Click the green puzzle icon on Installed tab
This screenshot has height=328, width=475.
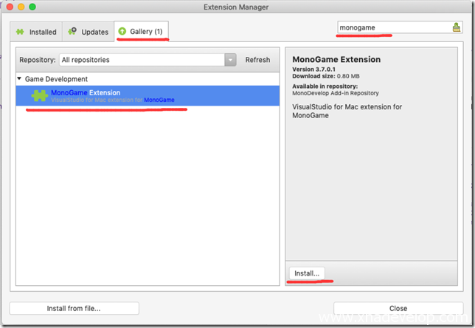coord(20,32)
